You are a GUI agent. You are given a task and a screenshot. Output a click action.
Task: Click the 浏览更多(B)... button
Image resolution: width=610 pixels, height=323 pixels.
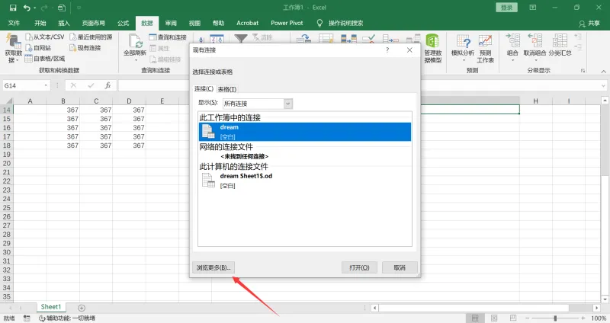click(213, 267)
